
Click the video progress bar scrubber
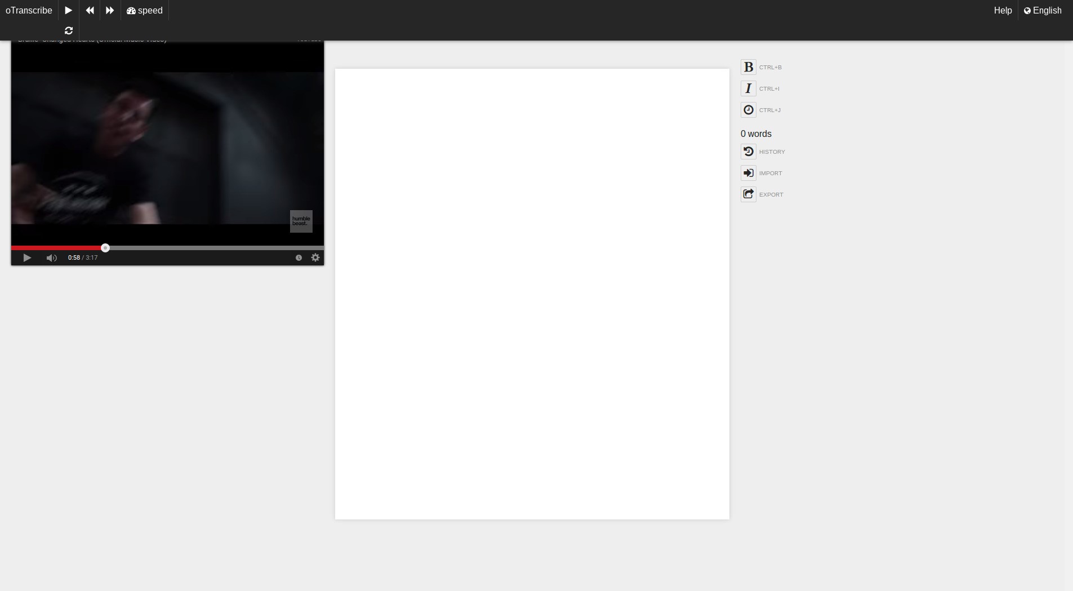coord(105,248)
